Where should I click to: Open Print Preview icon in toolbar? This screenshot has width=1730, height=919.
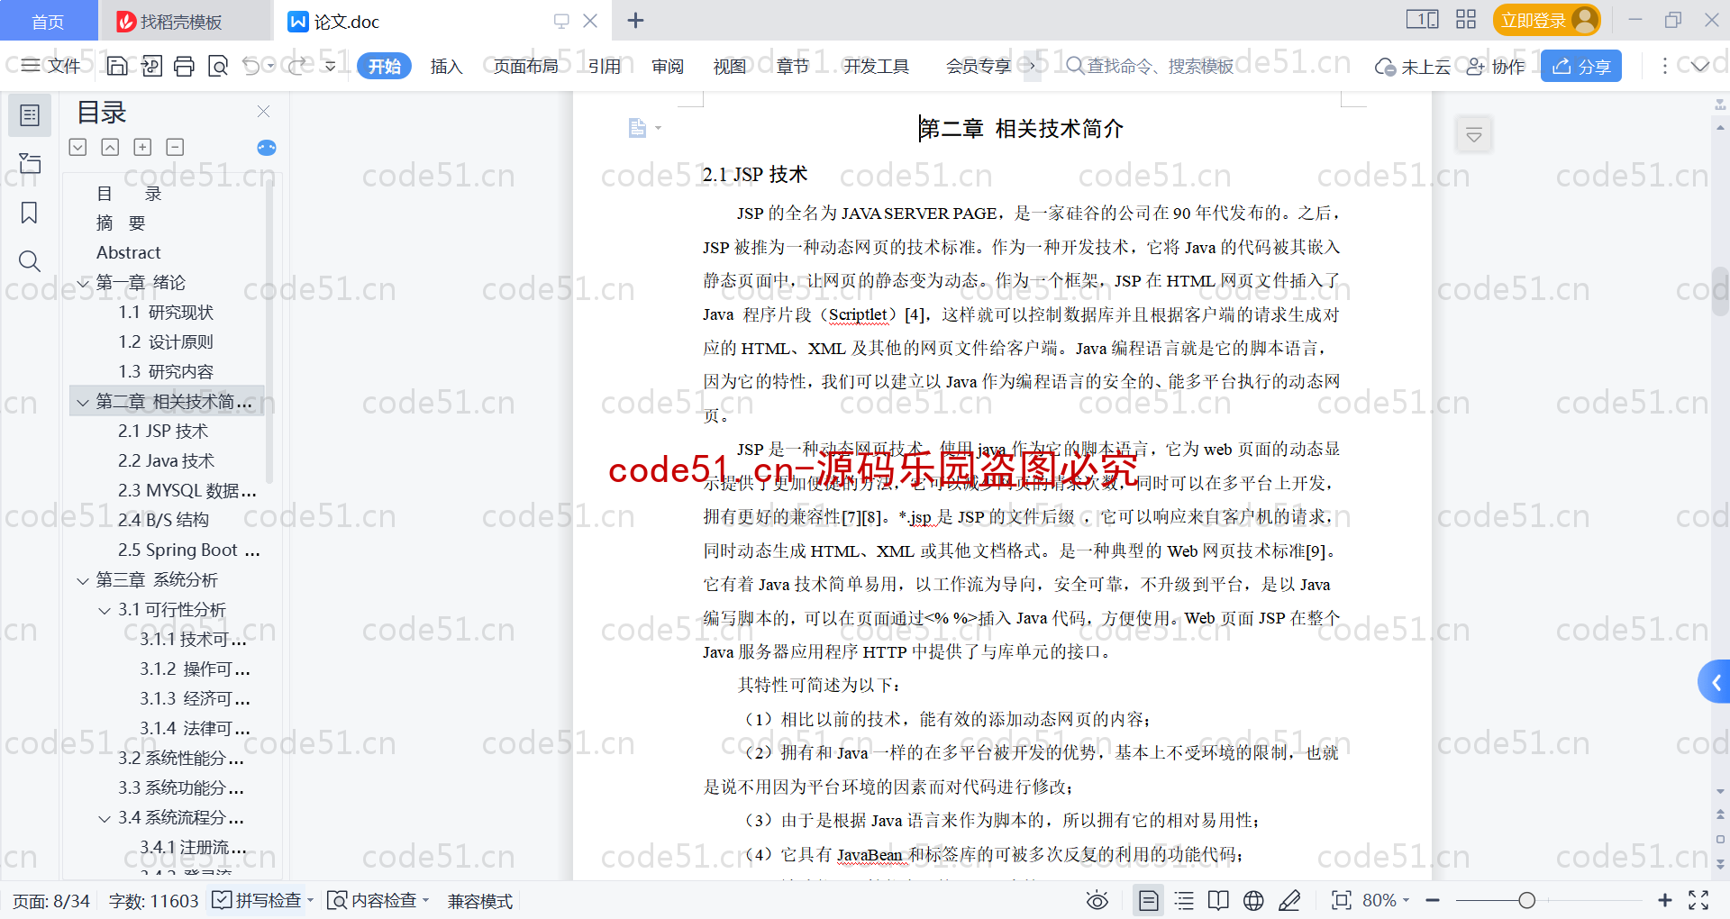[x=218, y=66]
